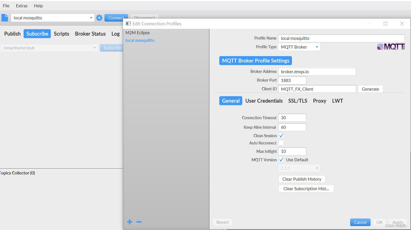The width and height of the screenshot is (411, 230).
Task: Toggle MQTT Version Use Default checkbox
Action: pos(281,160)
